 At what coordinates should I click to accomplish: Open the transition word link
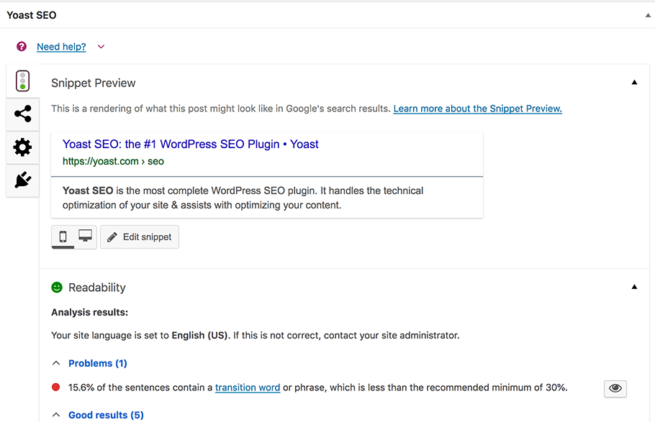coord(248,387)
